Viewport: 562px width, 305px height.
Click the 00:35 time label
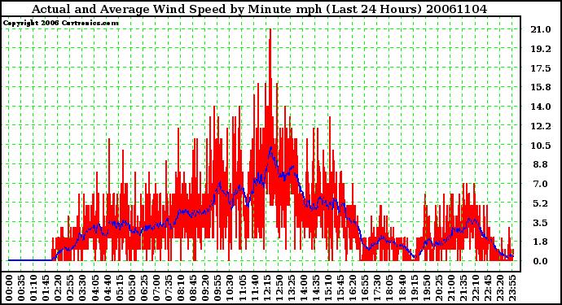coord(21,288)
